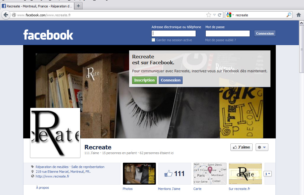Open a new tab with plus button

pyautogui.click(x=78, y=6)
